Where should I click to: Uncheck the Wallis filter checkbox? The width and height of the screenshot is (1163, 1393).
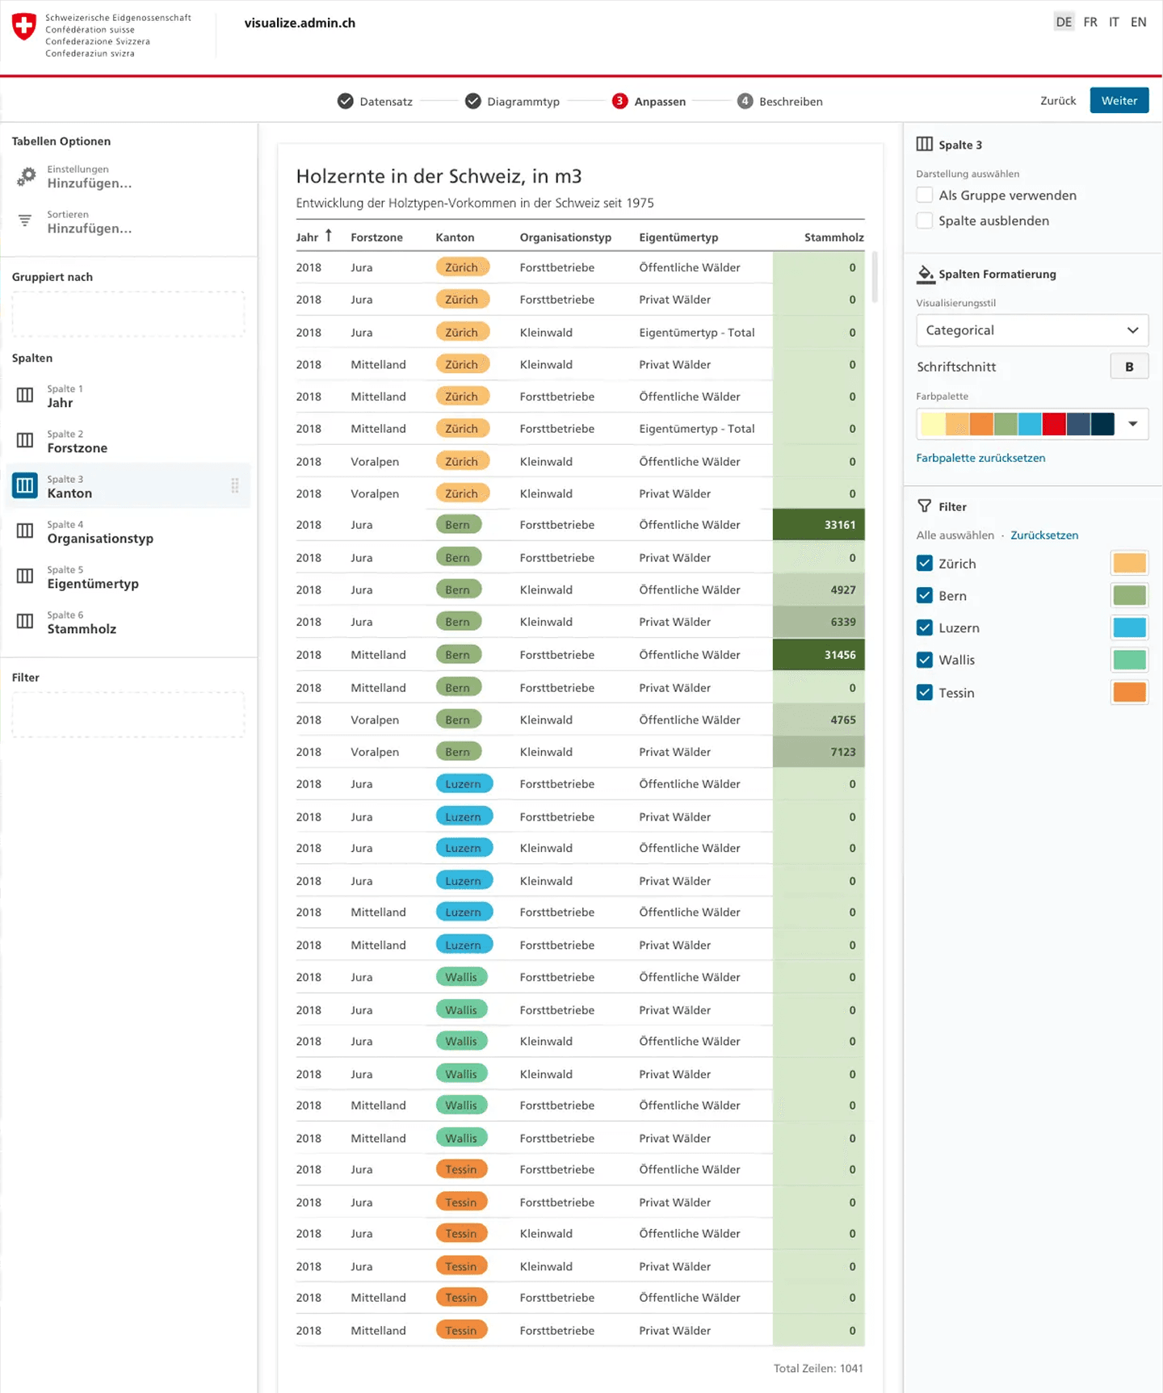click(x=925, y=661)
